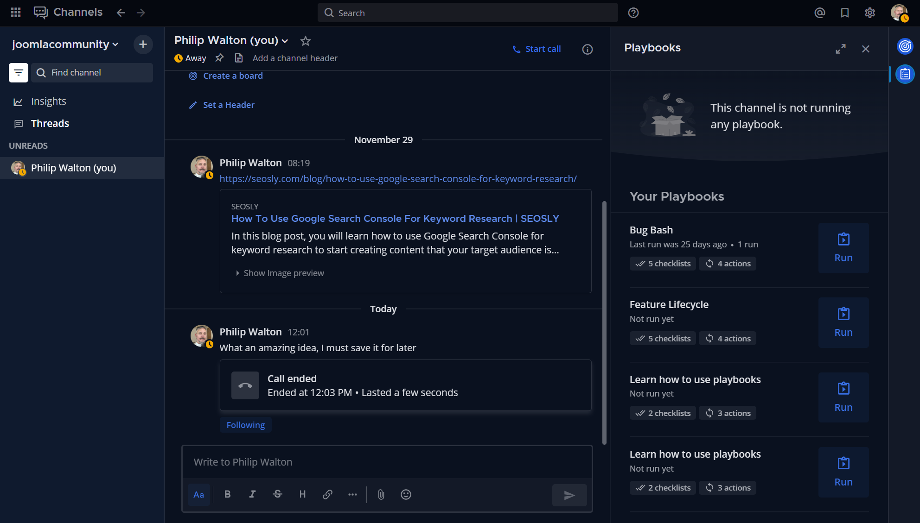
Task: Click the Write to Philip Walton field
Action: [x=387, y=462]
